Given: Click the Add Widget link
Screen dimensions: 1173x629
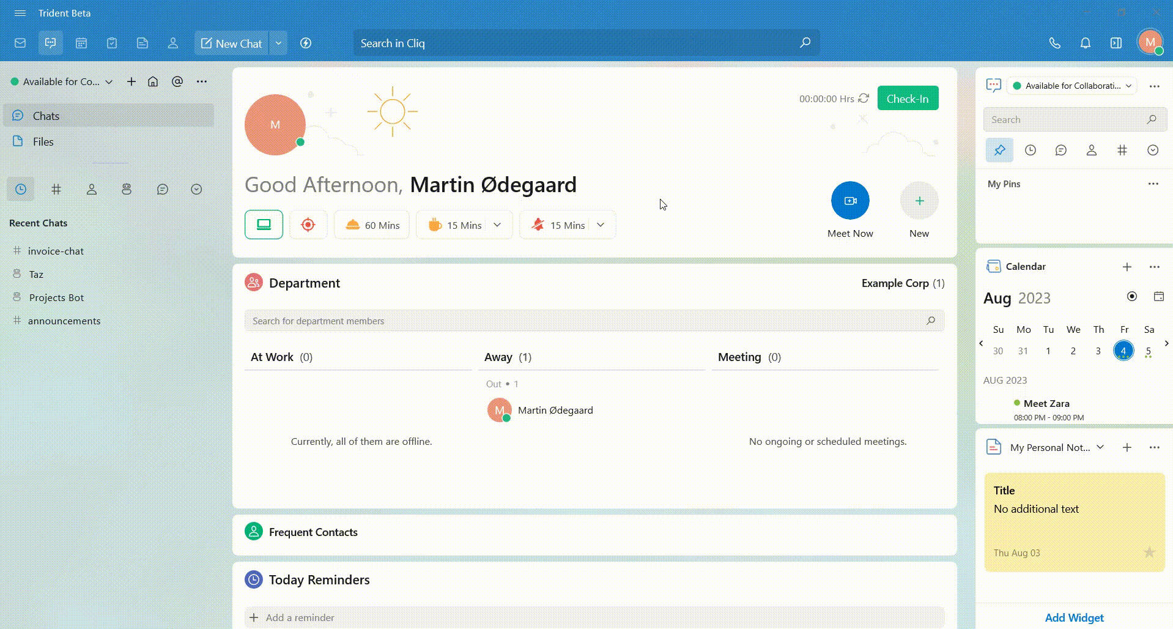Looking at the screenshot, I should click(x=1074, y=617).
